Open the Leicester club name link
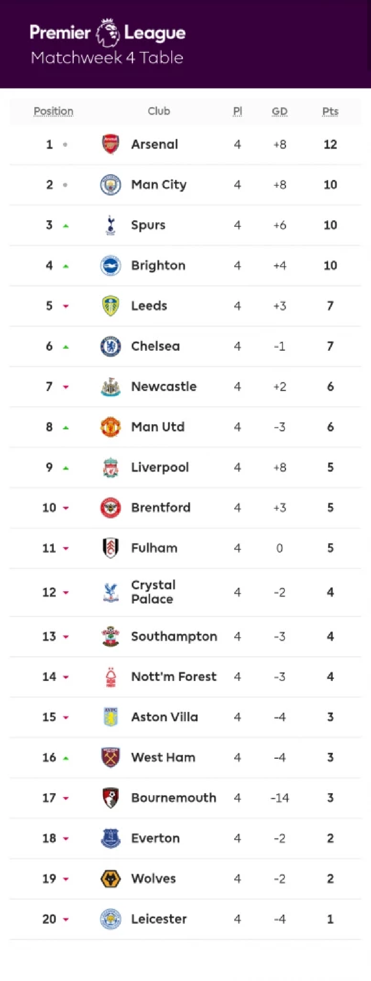Image resolution: width=371 pixels, height=981 pixels. 159,919
